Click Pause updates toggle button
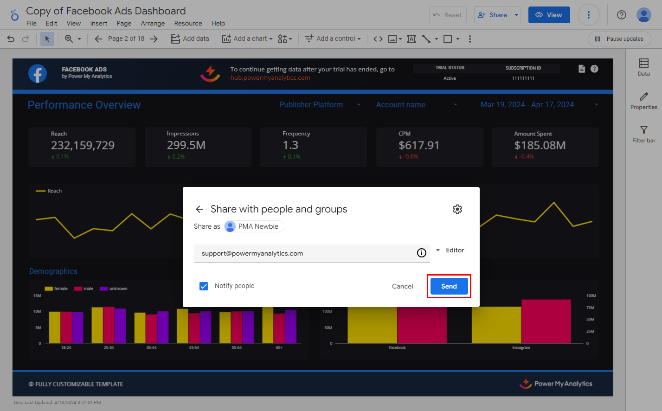 [x=619, y=39]
